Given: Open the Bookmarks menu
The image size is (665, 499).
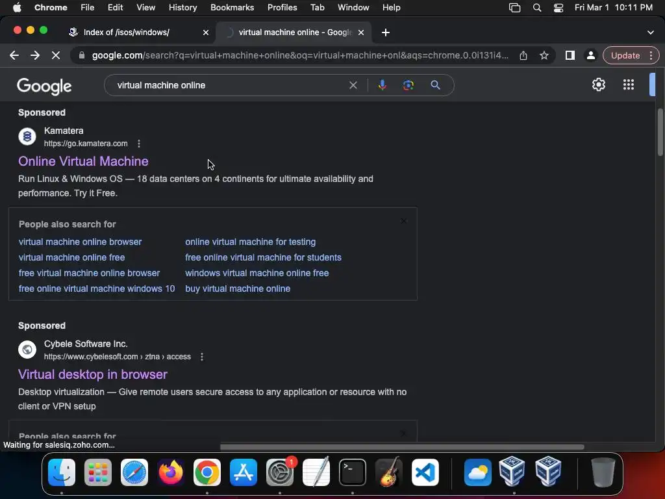Looking at the screenshot, I should (232, 8).
